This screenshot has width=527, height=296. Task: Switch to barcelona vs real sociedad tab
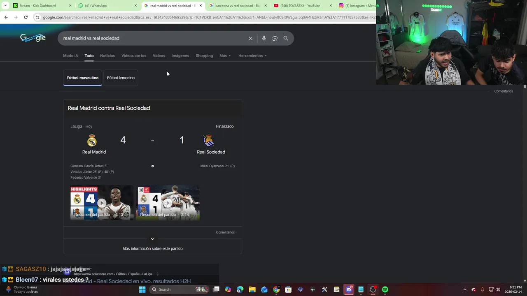238,6
